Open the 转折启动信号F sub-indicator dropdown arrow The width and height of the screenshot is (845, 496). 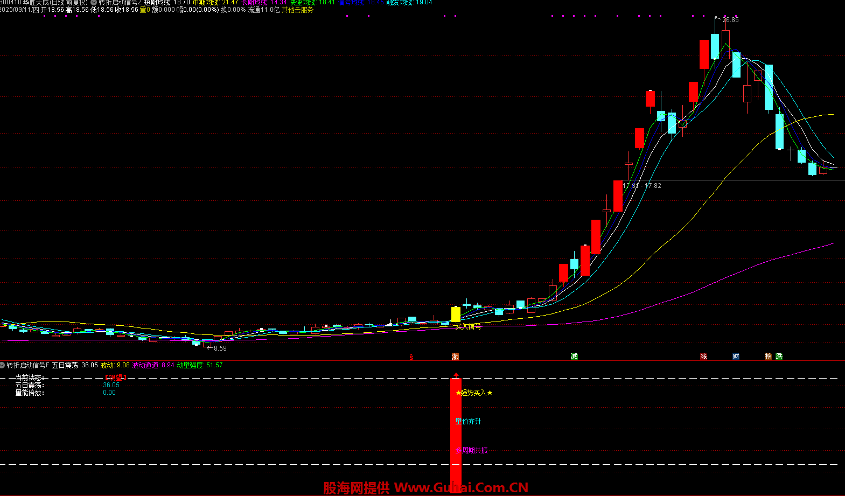[3, 365]
